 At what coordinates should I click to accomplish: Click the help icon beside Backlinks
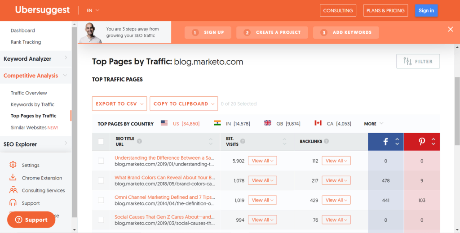326,141
